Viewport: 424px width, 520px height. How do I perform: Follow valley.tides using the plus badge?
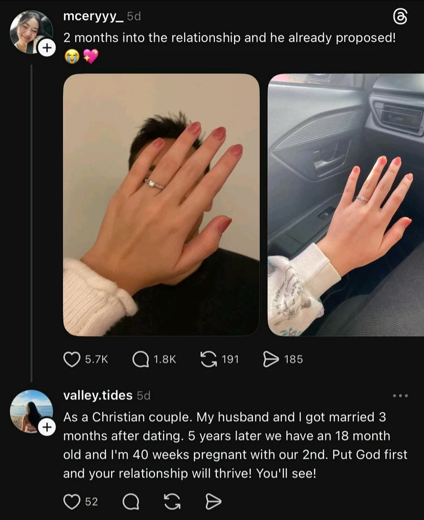(47, 427)
